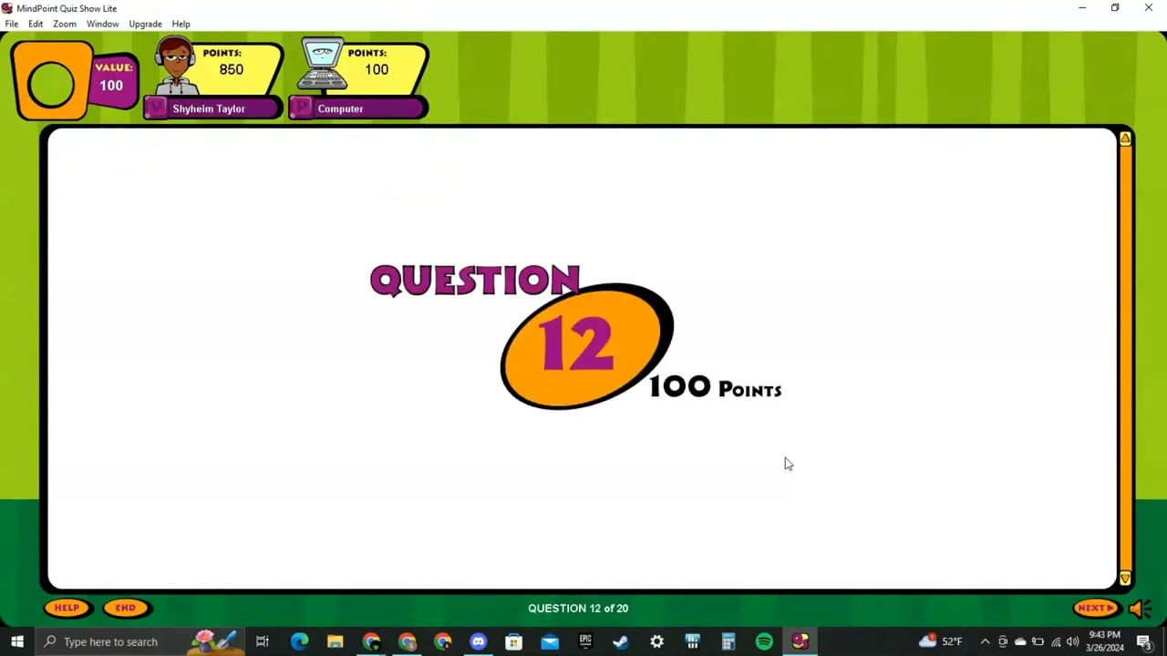The image size is (1167, 656).
Task: Open the Help menu
Action: pyautogui.click(x=181, y=24)
